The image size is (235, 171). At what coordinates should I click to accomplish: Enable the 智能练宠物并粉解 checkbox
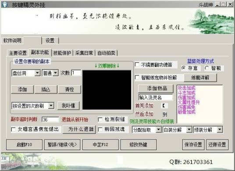[137, 77]
